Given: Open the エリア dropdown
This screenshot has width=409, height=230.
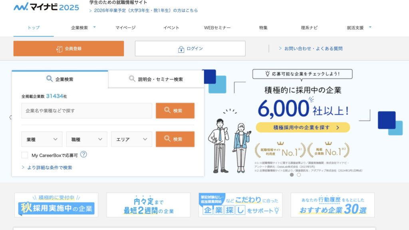Looking at the screenshot, I should point(131,139).
